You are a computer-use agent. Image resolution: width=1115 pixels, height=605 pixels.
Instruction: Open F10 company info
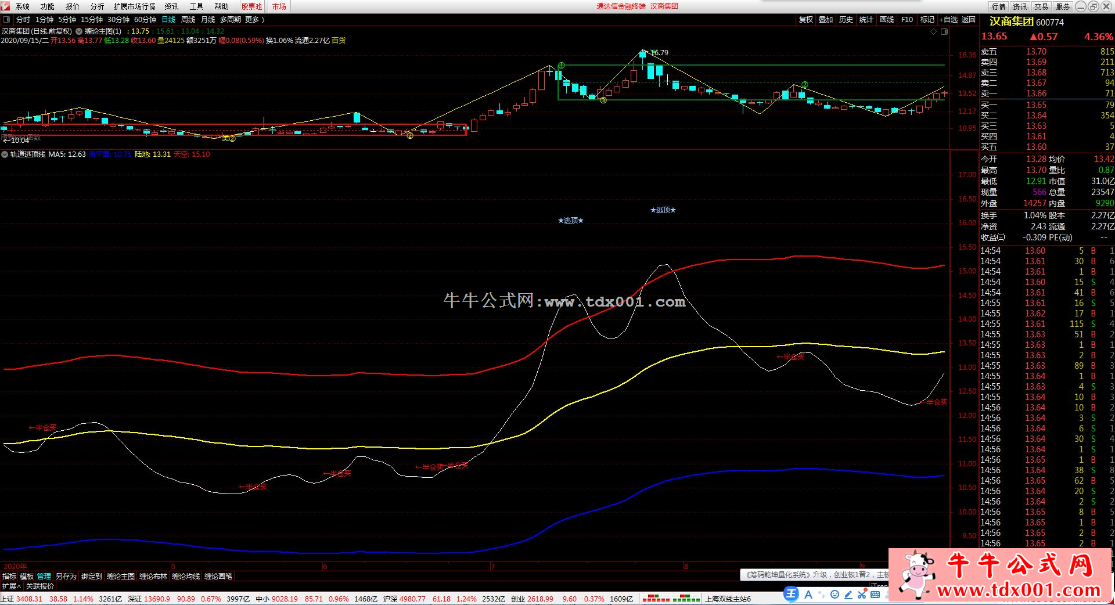click(907, 20)
